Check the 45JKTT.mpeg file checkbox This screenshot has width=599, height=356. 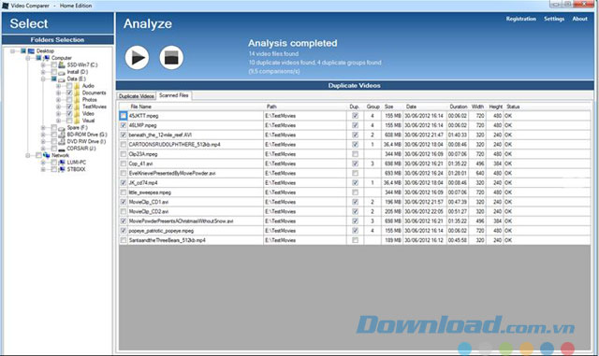tap(123, 116)
